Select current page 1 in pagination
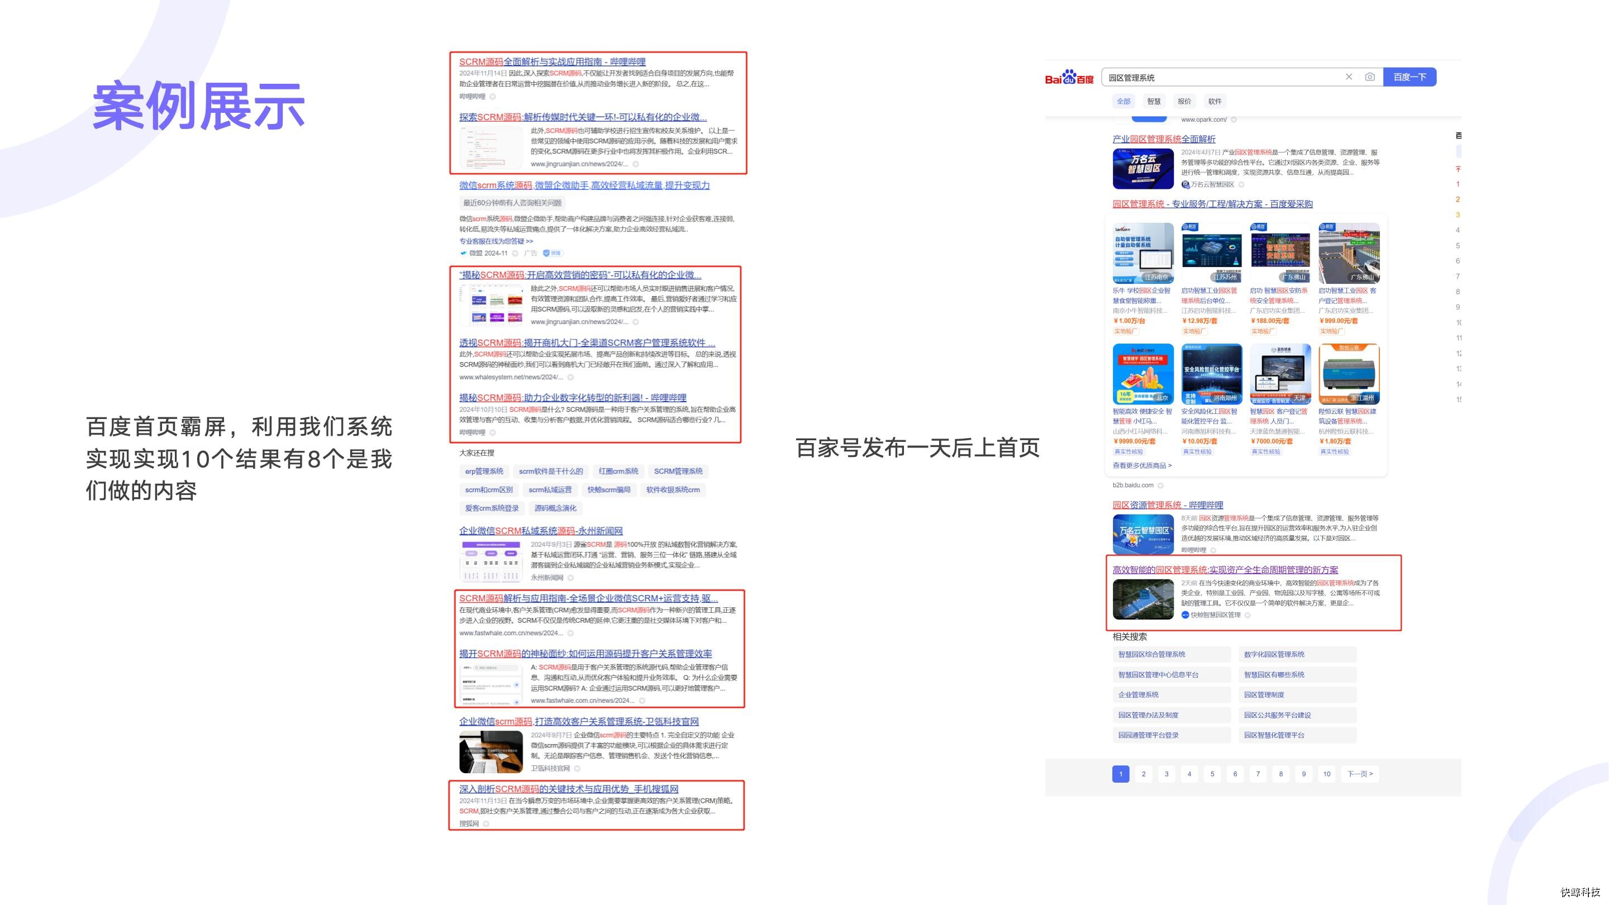The width and height of the screenshot is (1609, 905). click(x=1121, y=774)
